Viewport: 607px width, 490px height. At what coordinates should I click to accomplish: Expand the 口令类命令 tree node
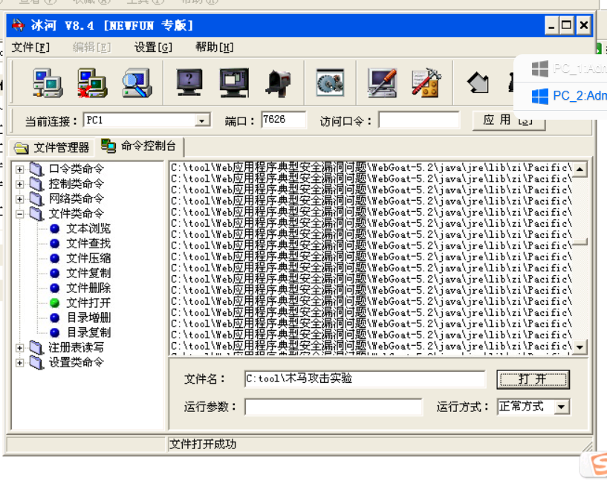(19, 170)
